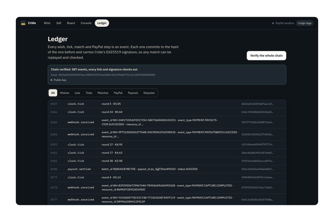334x222 pixels.
Task: Open the payout.settled event label
Action: pyautogui.click(x=79, y=169)
